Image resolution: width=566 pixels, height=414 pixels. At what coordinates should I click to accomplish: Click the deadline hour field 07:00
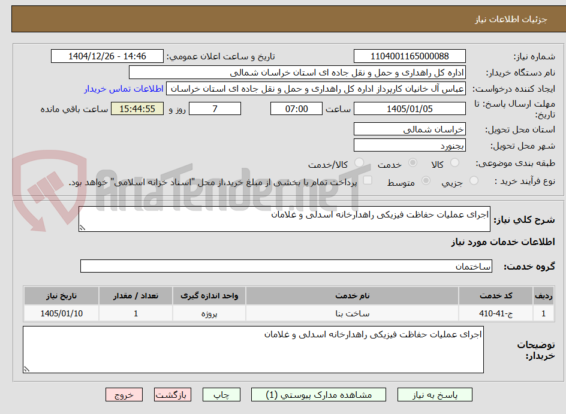point(296,108)
